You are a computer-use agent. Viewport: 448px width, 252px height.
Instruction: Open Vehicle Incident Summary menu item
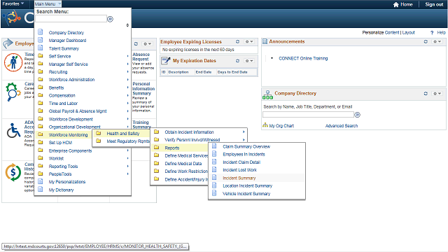[246, 194]
